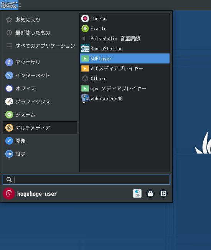Select the システム category label

click(x=25, y=115)
